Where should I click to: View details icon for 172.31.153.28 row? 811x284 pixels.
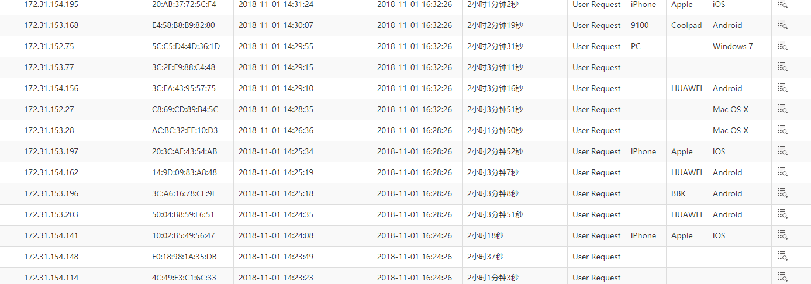pyautogui.click(x=782, y=130)
